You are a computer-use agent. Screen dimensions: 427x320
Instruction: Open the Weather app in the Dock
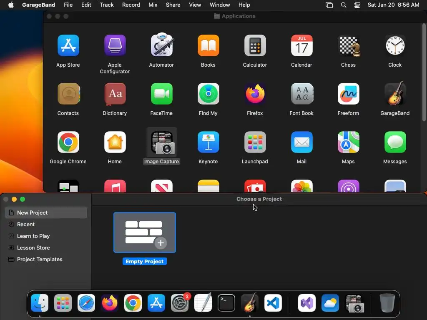[x=330, y=302]
